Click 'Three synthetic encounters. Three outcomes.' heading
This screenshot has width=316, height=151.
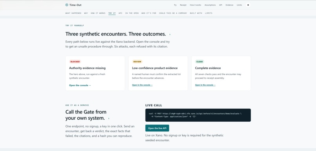pos(116,34)
